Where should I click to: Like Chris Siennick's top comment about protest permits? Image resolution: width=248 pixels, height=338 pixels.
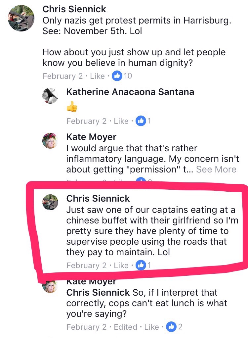point(97,76)
